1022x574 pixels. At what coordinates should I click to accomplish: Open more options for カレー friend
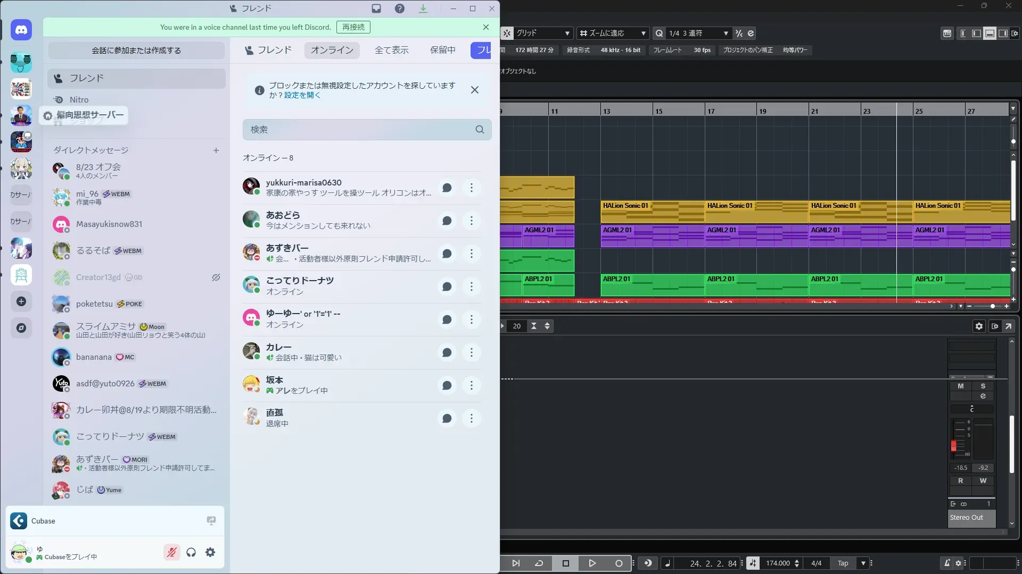(471, 352)
